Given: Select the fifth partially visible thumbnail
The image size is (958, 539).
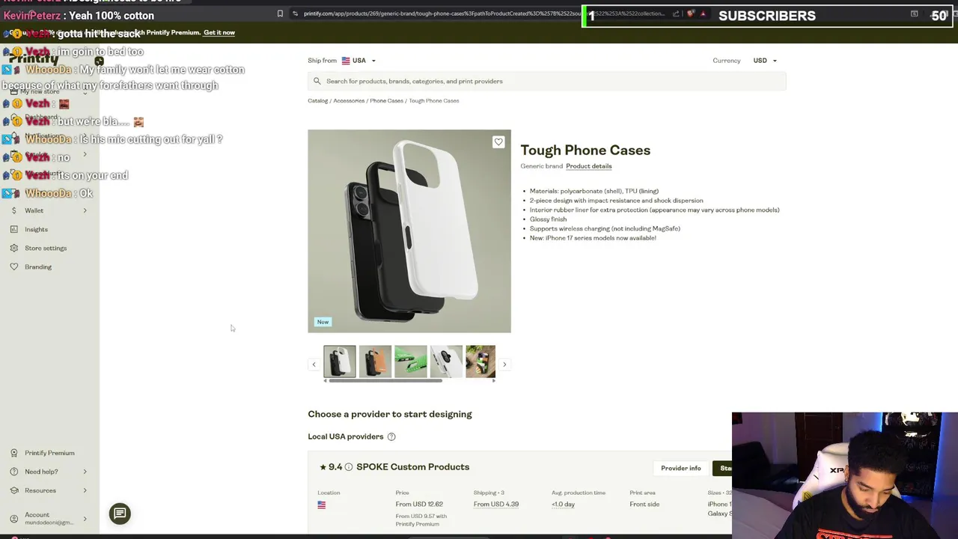Looking at the screenshot, I should [x=480, y=362].
